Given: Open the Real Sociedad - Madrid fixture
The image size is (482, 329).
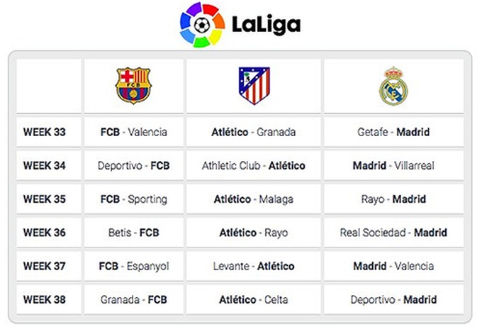Looking at the screenshot, I should pyautogui.click(x=393, y=233).
